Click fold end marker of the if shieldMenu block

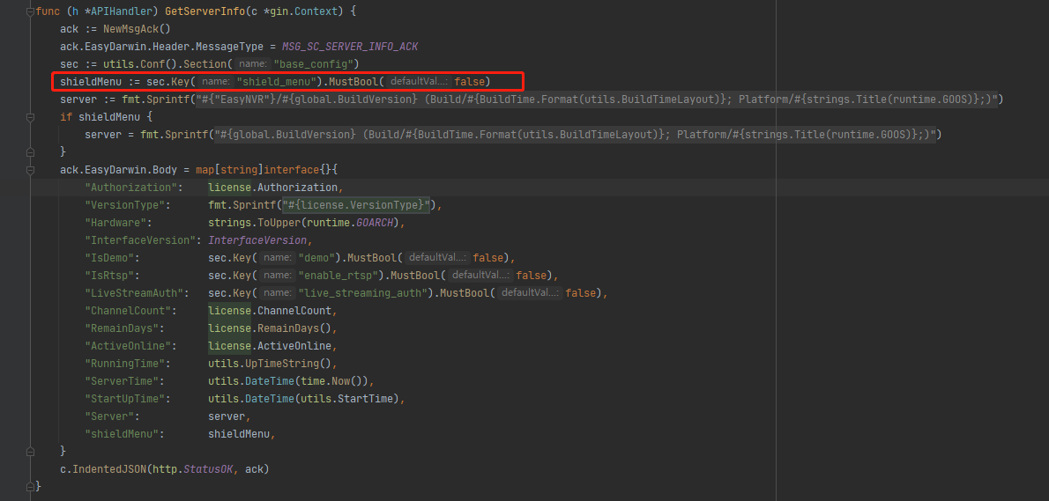(30, 152)
